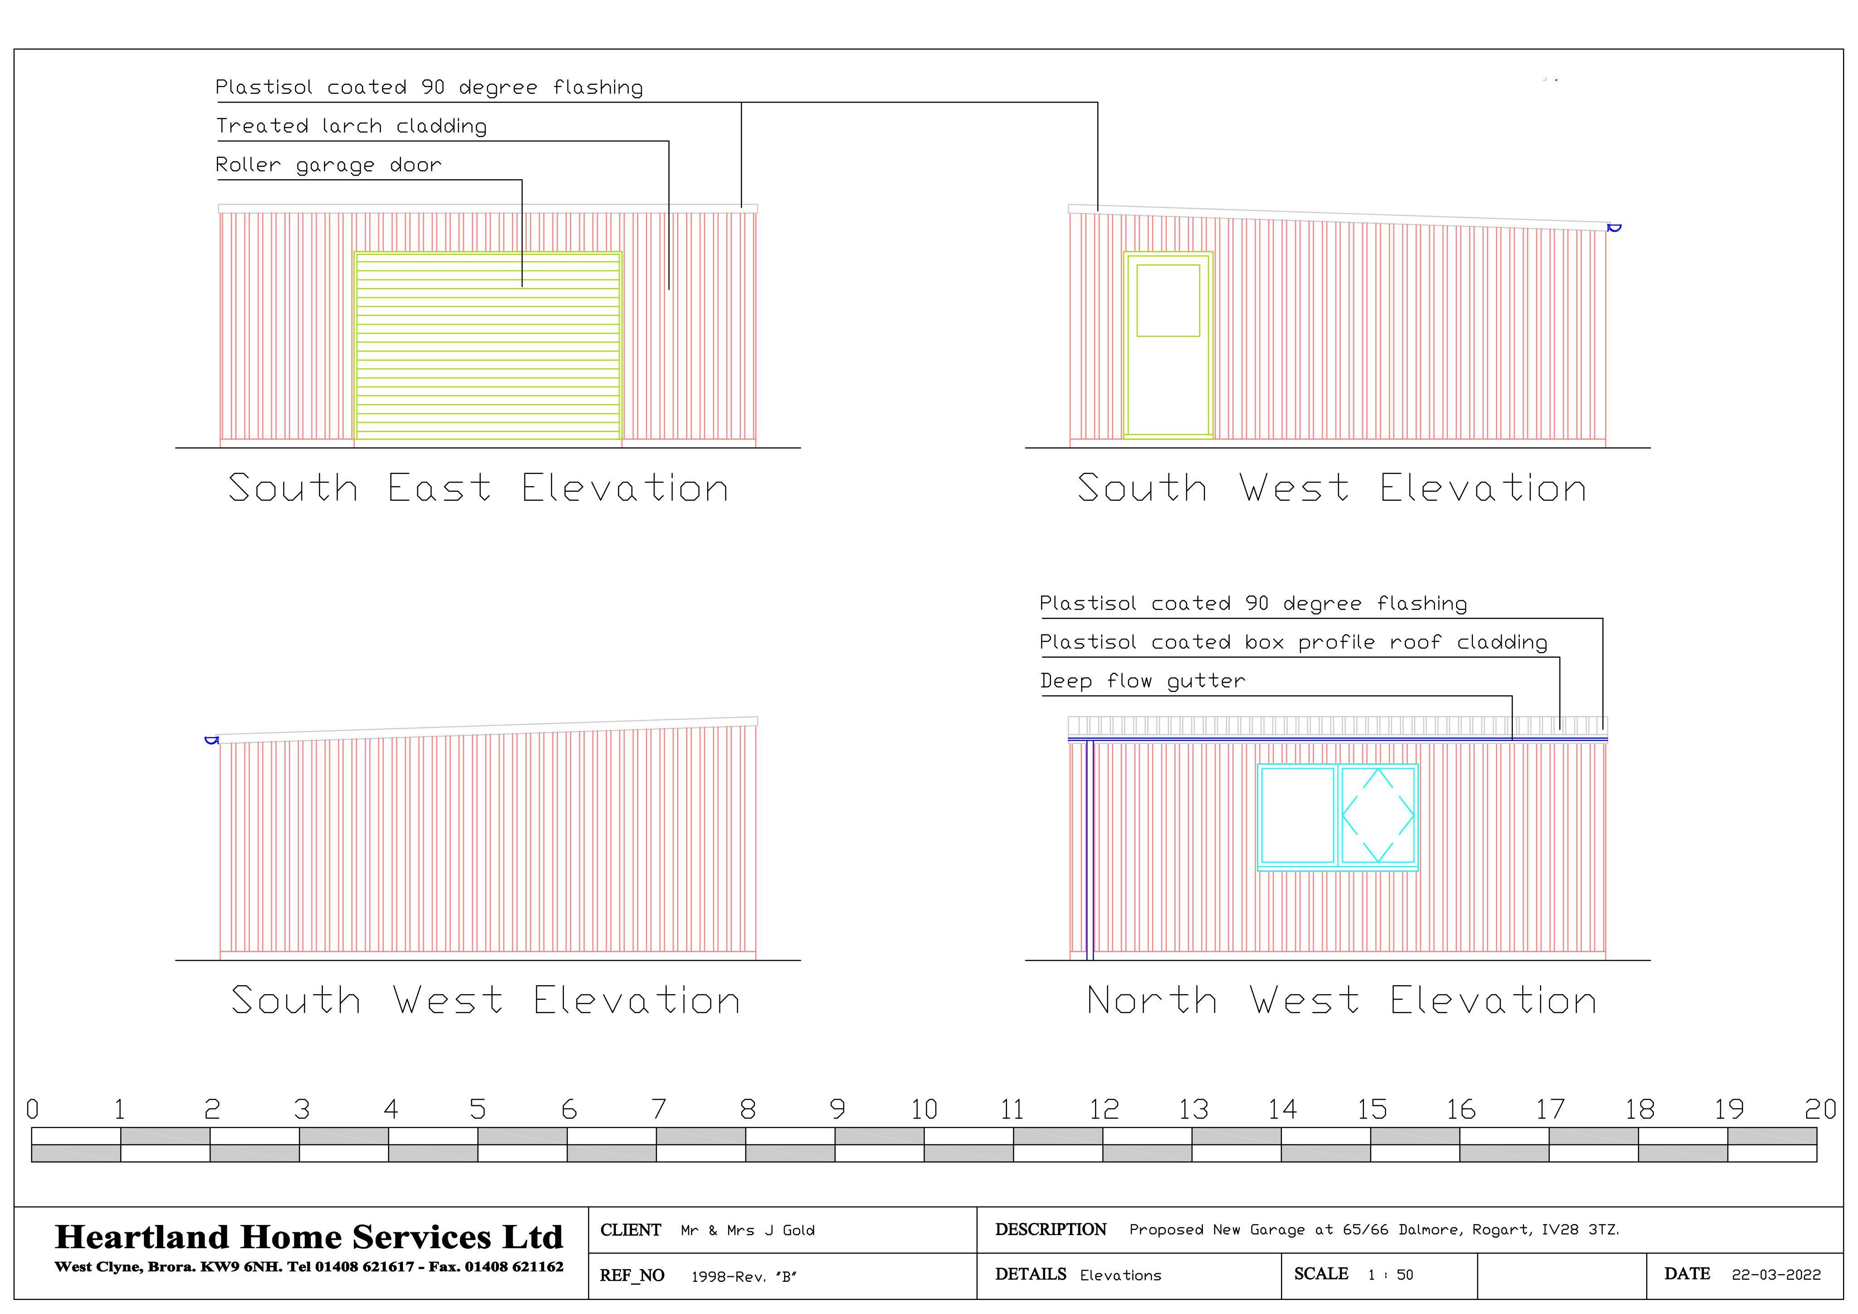Click the 'REF_NO' field heading

point(631,1276)
